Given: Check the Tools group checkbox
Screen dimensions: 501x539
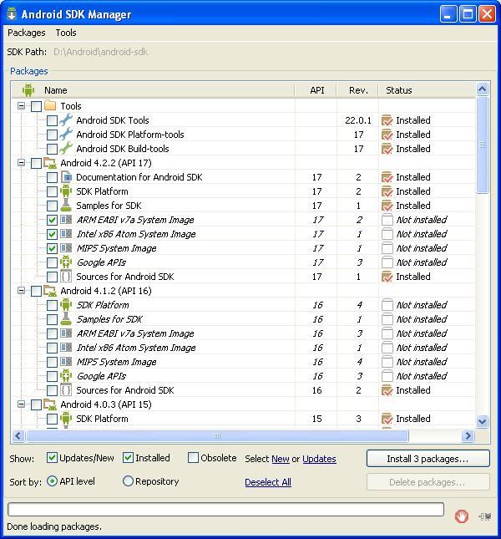Looking at the screenshot, I should 36,106.
